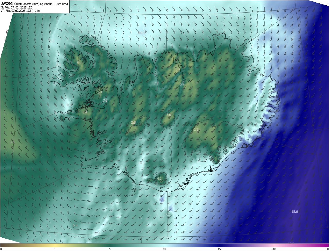
Task: Click the 0 tick on the color scale
Action: point(1,249)
